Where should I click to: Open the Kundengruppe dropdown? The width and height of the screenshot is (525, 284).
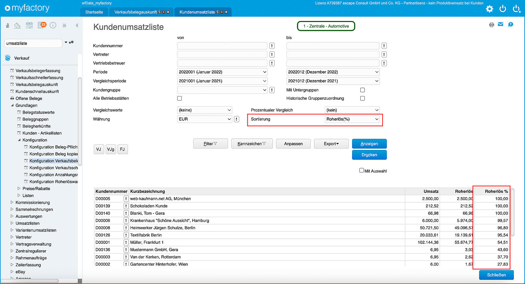(x=222, y=90)
